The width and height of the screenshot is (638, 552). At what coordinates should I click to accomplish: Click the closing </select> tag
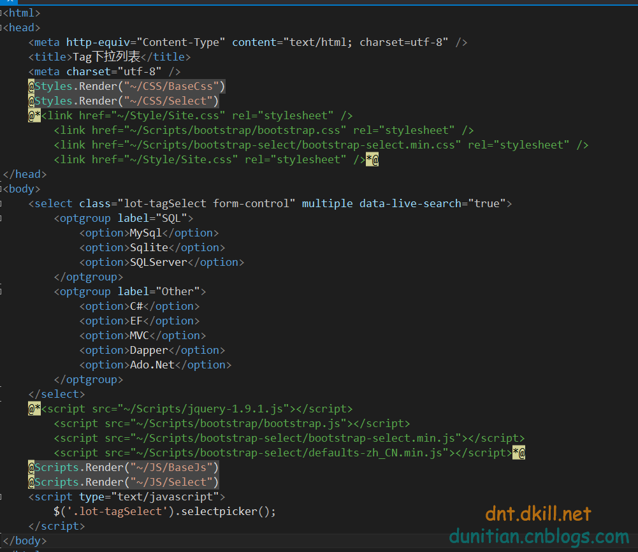[x=57, y=394]
